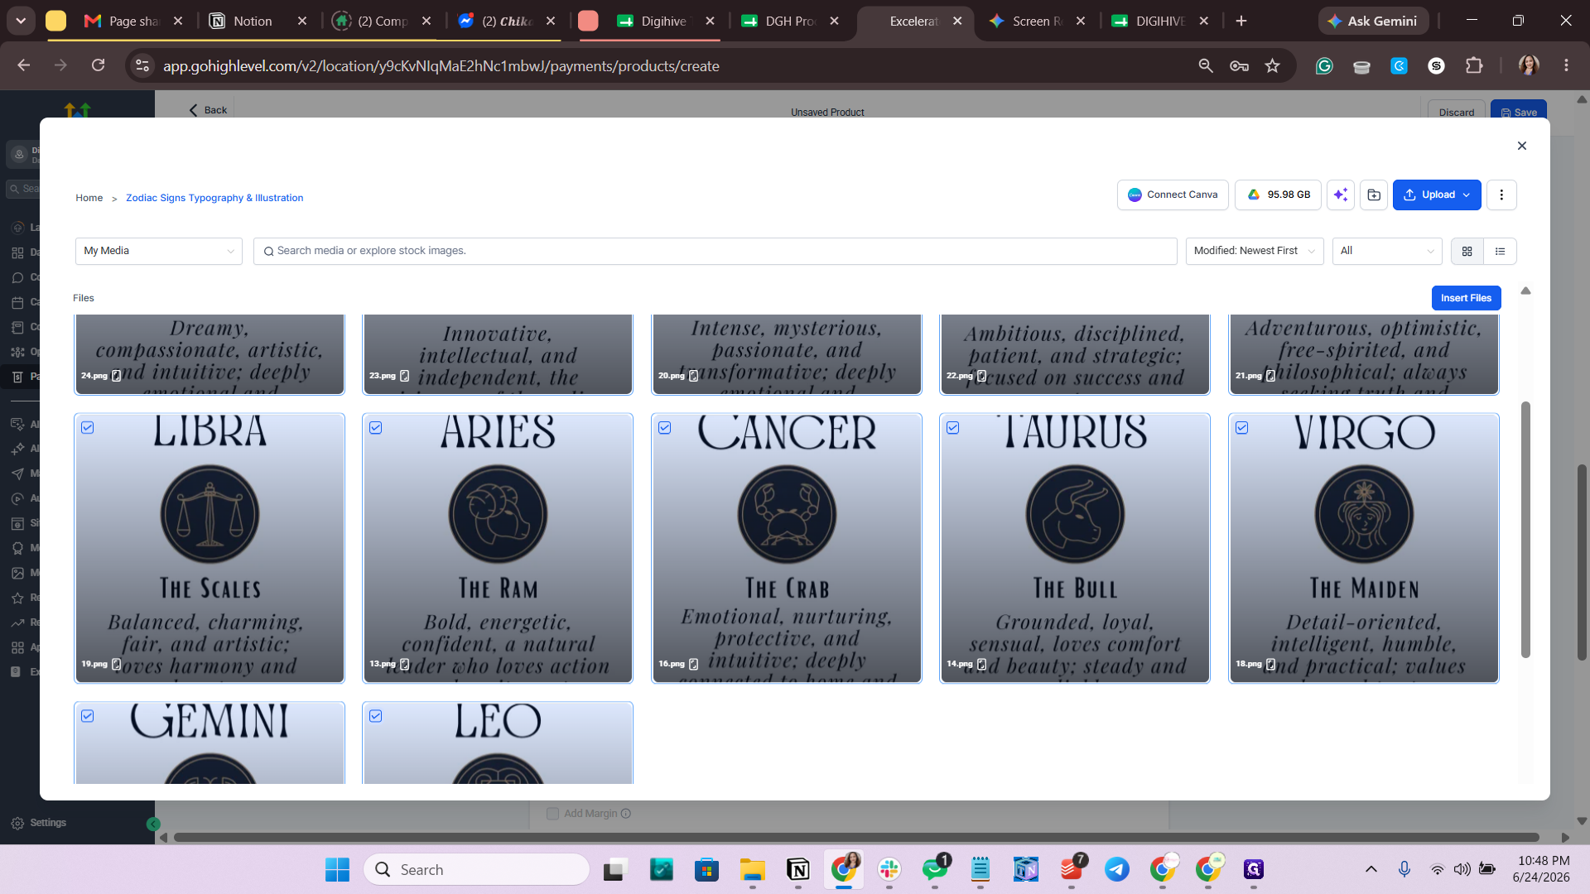
Task: Uncheck the Cancer image checkbox
Action: click(x=665, y=428)
